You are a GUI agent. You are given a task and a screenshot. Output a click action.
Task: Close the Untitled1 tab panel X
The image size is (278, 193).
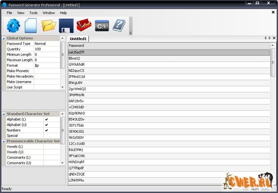click(274, 38)
